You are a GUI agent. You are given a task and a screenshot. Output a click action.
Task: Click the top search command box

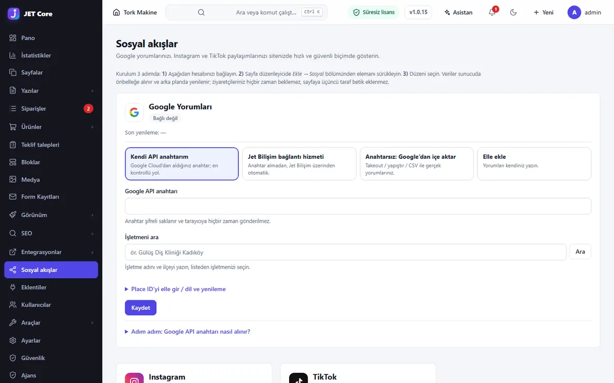(246, 12)
